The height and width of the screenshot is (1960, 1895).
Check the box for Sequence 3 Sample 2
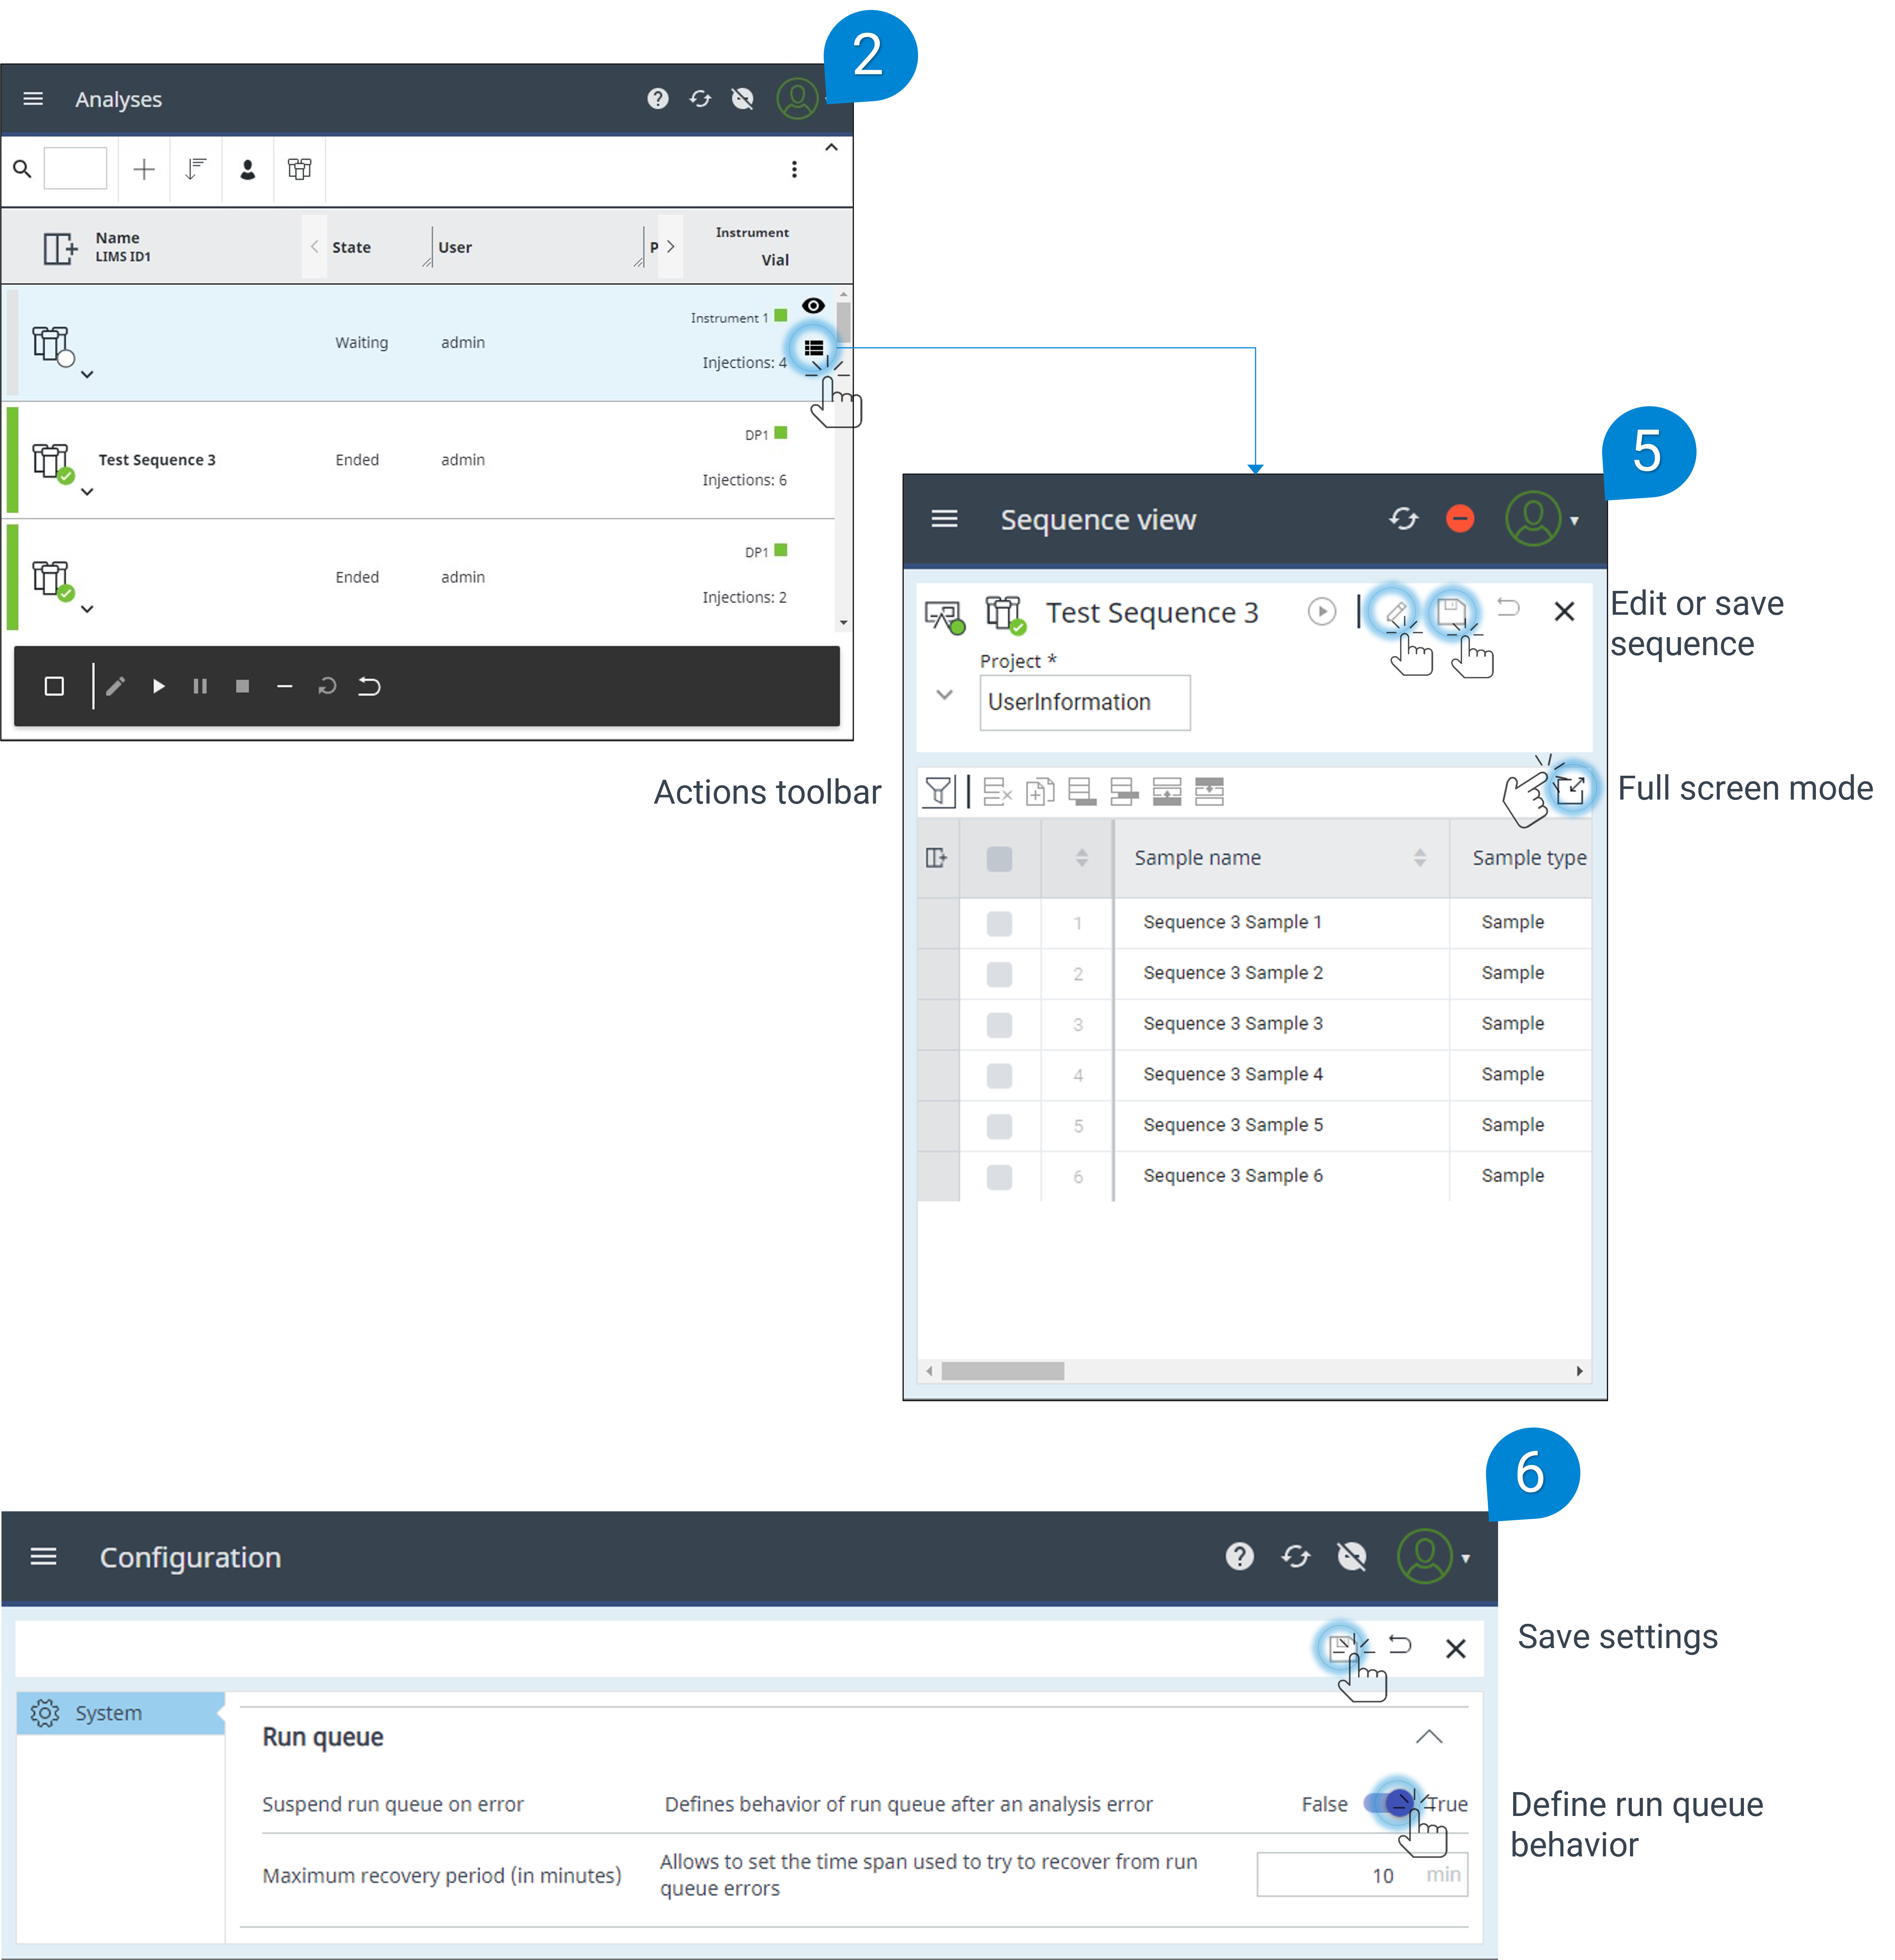click(x=999, y=974)
